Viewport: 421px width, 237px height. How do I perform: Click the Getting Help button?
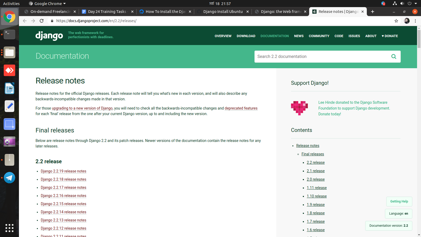click(x=399, y=201)
